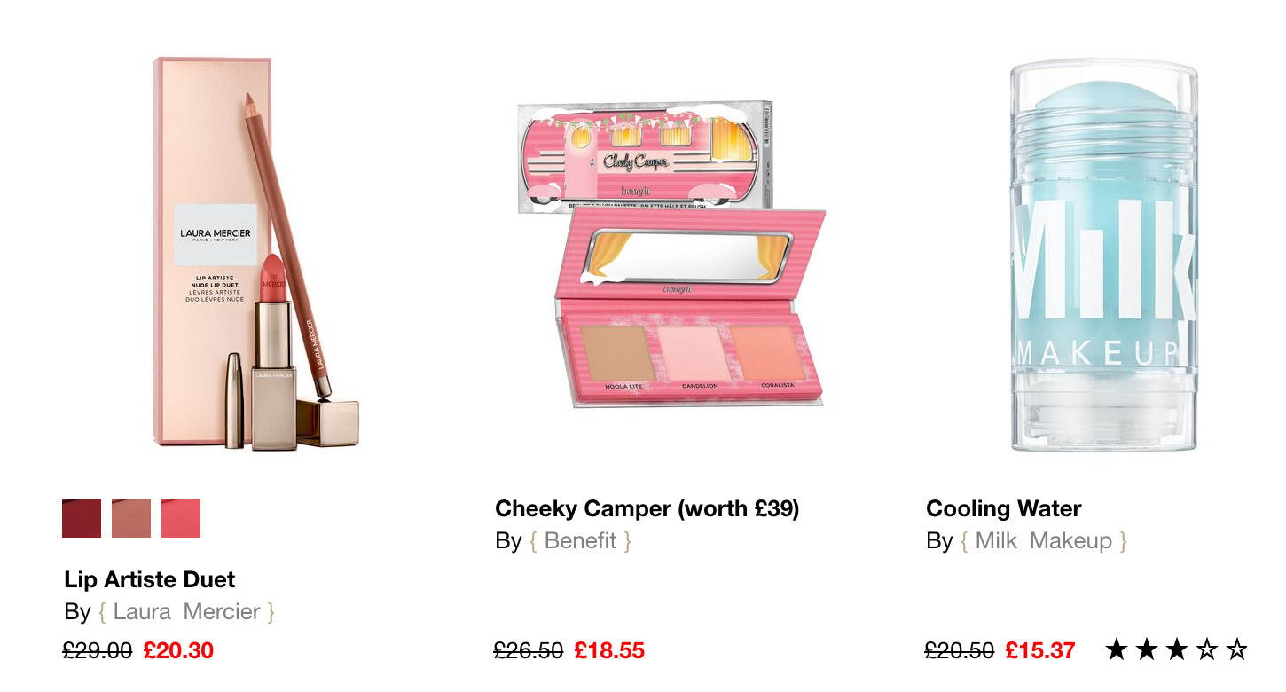Click the fifth empty rating star
The width and height of the screenshot is (1286, 692).
click(x=1237, y=650)
